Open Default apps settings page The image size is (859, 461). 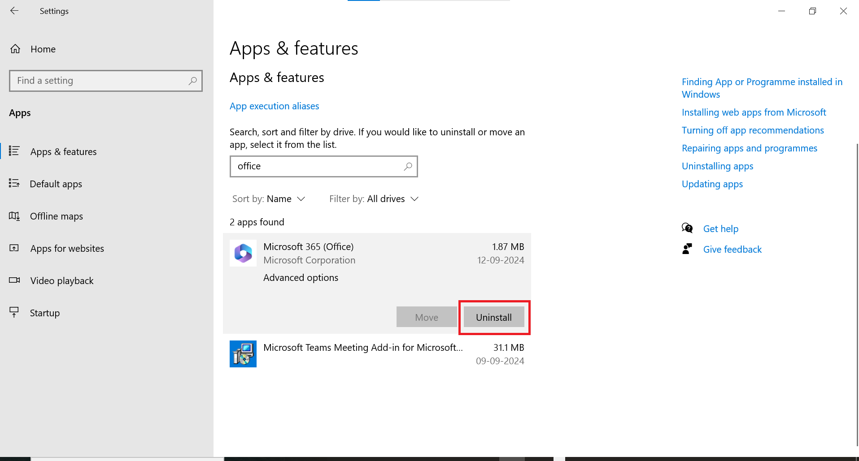(56, 184)
